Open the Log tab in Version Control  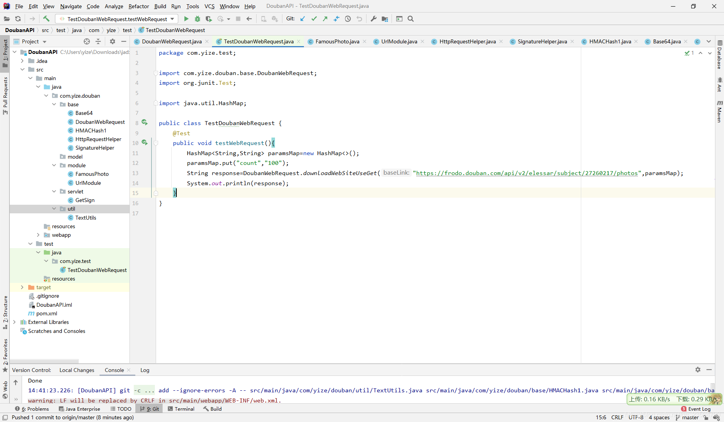[x=145, y=370]
